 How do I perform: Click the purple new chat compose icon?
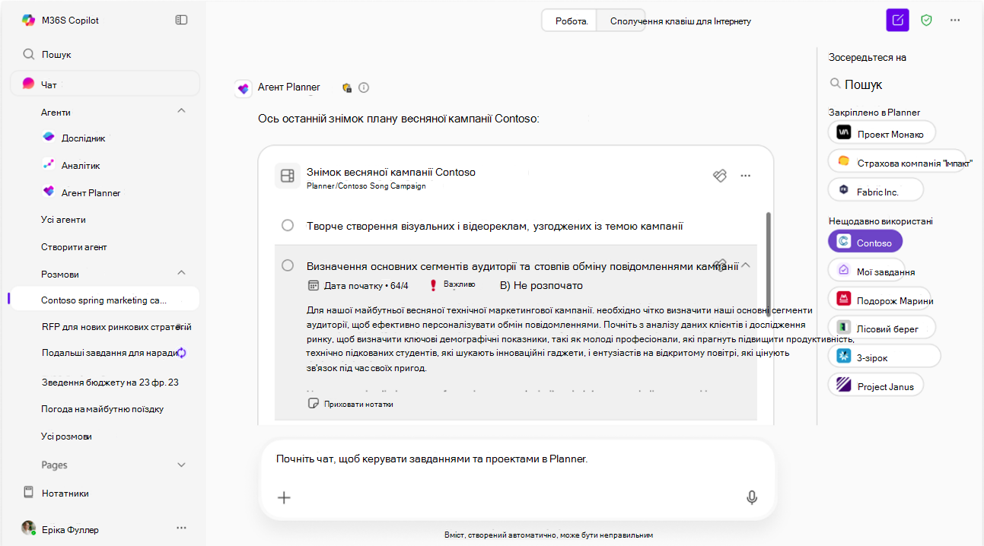[898, 21]
